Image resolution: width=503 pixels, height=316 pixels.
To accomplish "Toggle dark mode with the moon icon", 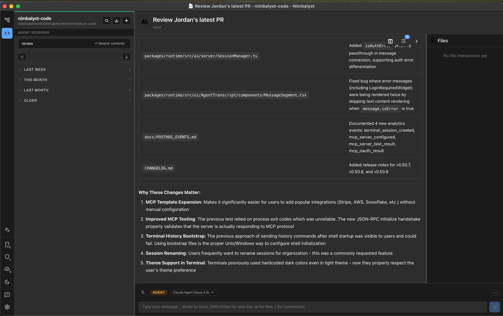I will (7, 282).
